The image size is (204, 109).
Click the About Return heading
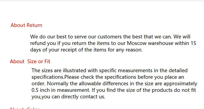[26, 25]
